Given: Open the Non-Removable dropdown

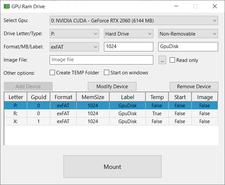Looking at the screenshot, I should point(188,34).
